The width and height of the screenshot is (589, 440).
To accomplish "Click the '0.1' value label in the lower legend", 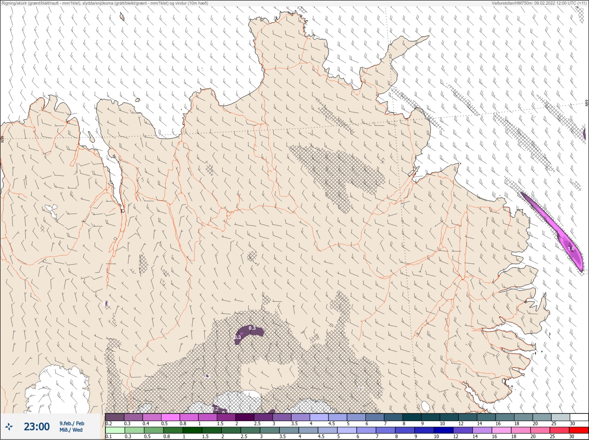I will 109,437.
